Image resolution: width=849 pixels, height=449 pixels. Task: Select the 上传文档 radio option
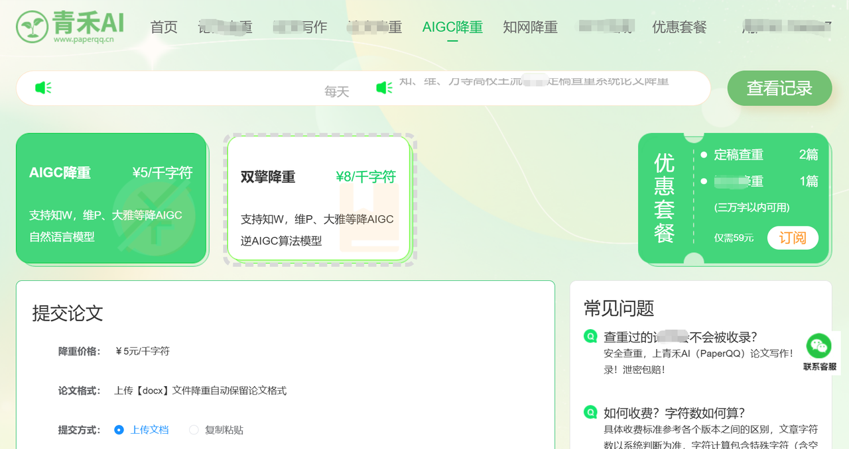pyautogui.click(x=119, y=430)
